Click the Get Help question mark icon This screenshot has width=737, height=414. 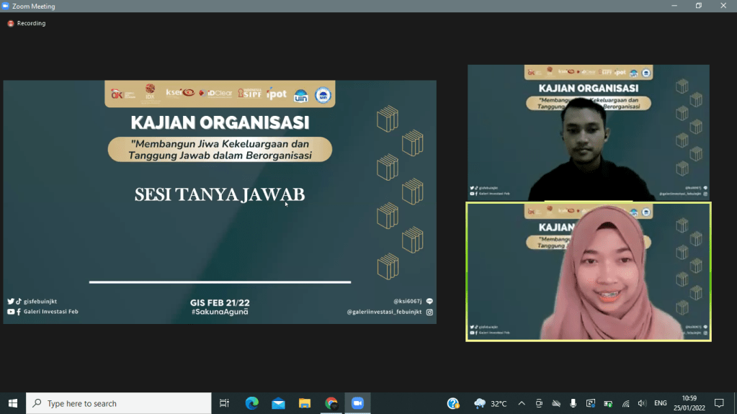tap(453, 403)
